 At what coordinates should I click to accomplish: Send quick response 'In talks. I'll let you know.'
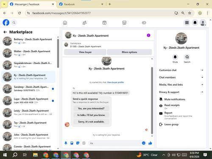[91, 115]
